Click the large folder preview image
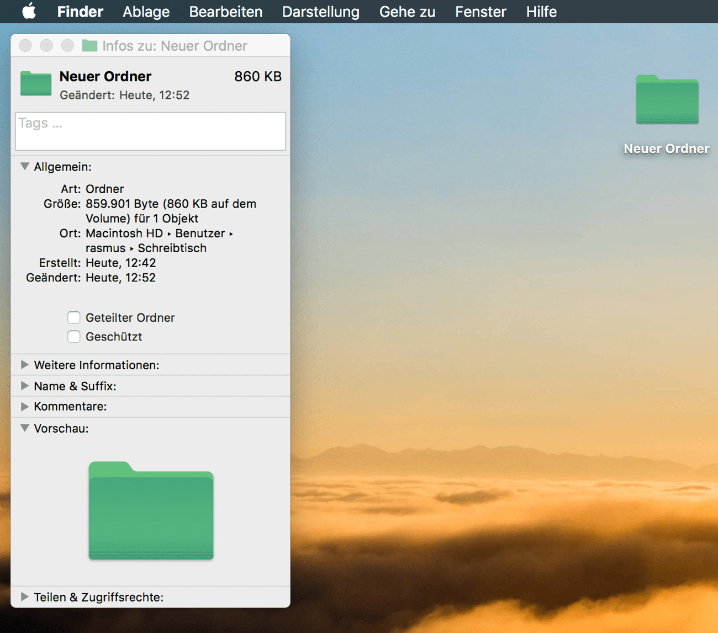The height and width of the screenshot is (633, 718). tap(151, 511)
